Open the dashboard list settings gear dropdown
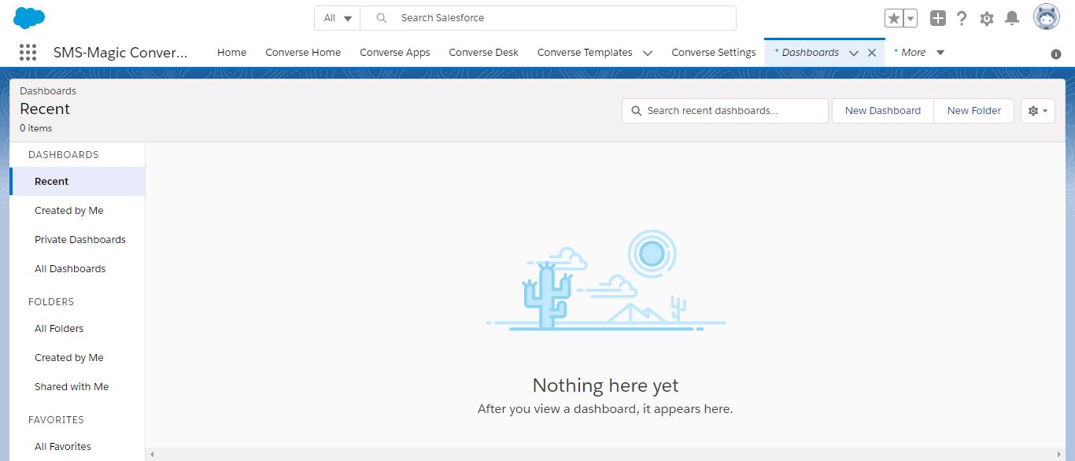This screenshot has width=1075, height=461. click(x=1038, y=111)
